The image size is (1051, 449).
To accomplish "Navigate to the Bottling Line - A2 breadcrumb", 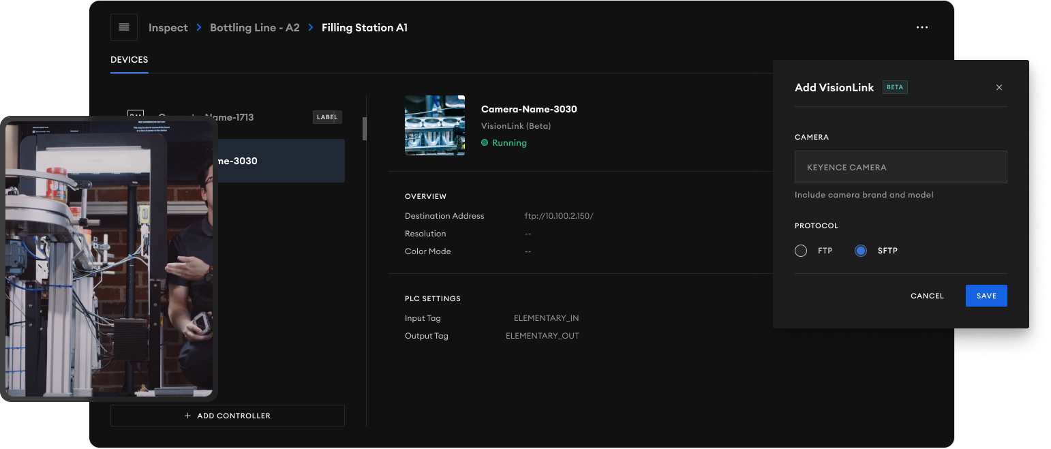I will tap(255, 28).
